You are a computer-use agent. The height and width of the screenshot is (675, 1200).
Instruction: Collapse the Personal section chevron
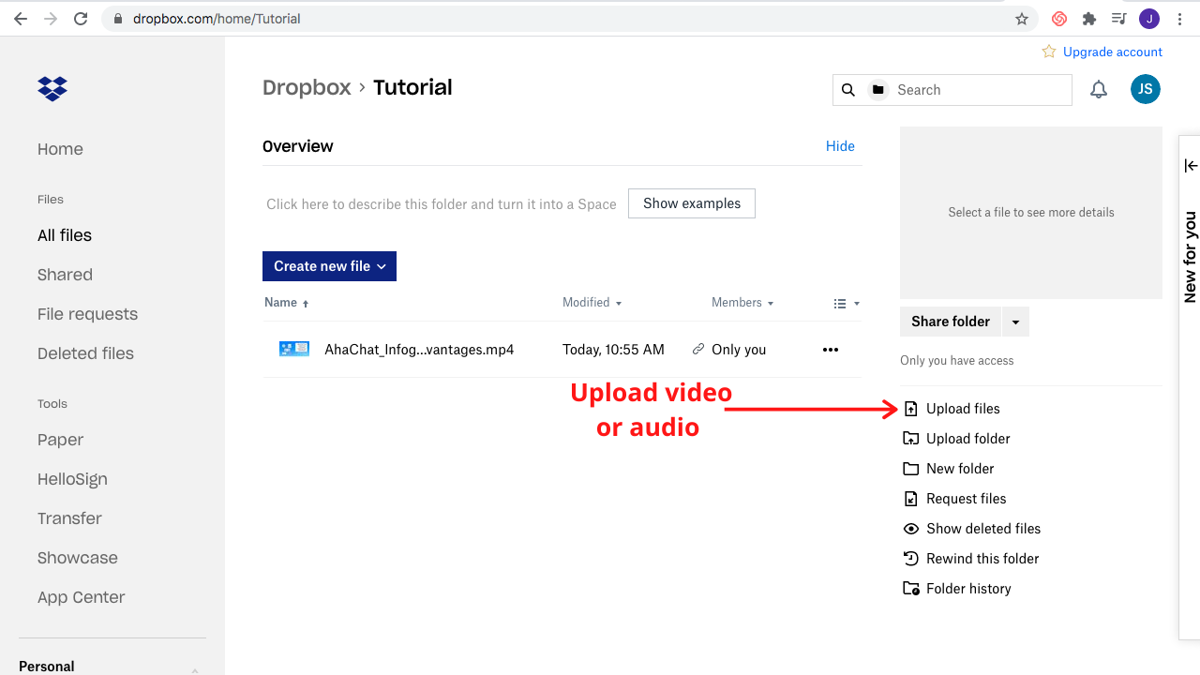pos(195,669)
